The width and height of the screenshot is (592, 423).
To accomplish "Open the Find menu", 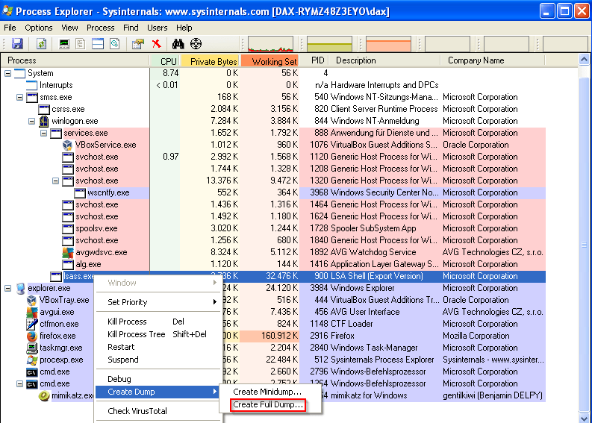I will (x=131, y=28).
